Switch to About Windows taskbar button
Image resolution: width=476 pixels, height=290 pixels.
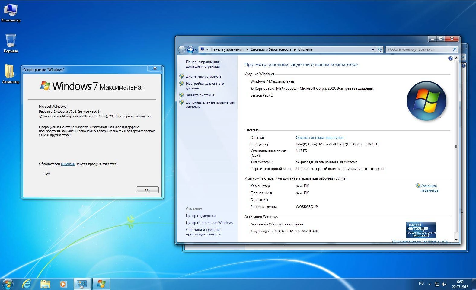101,284
